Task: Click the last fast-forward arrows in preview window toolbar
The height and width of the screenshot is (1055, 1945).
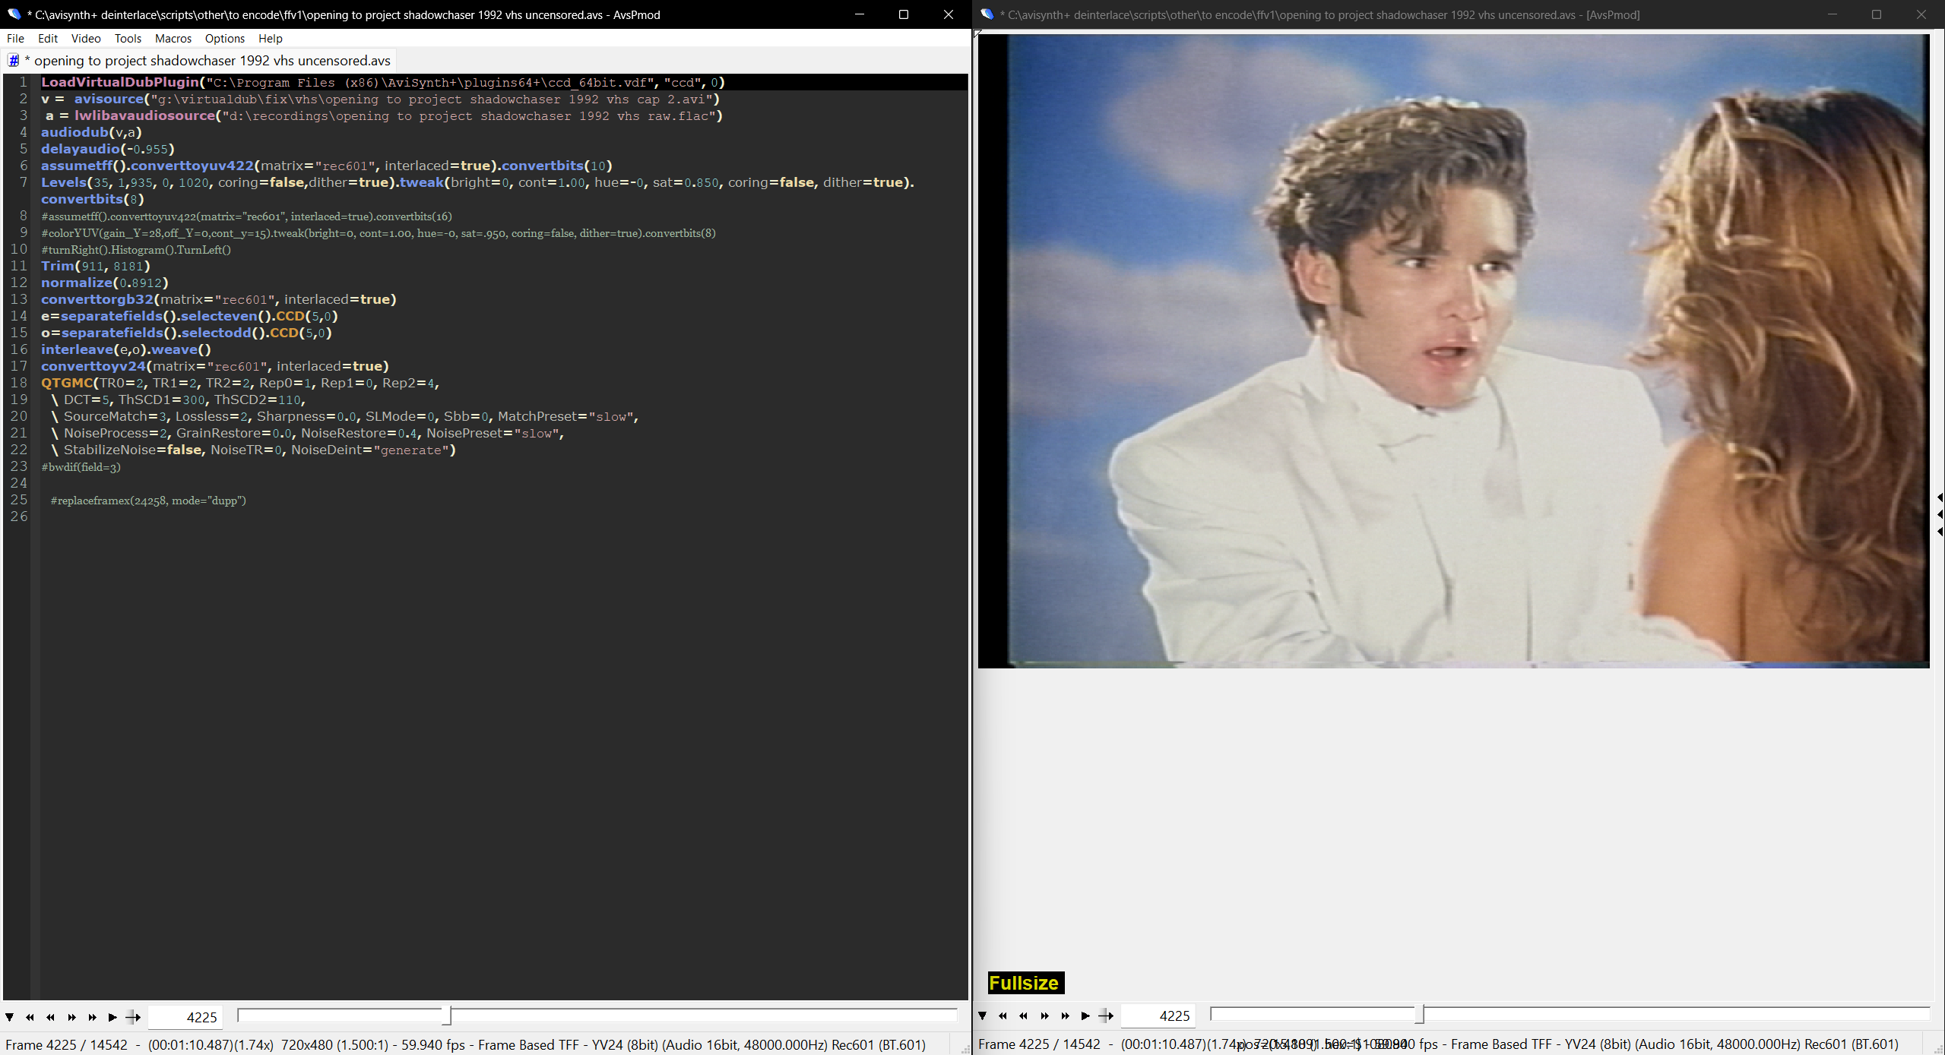Action: pyautogui.click(x=1065, y=1016)
